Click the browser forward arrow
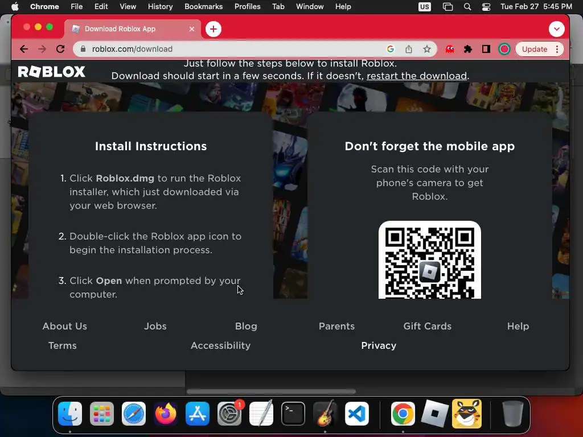 pyautogui.click(x=42, y=49)
